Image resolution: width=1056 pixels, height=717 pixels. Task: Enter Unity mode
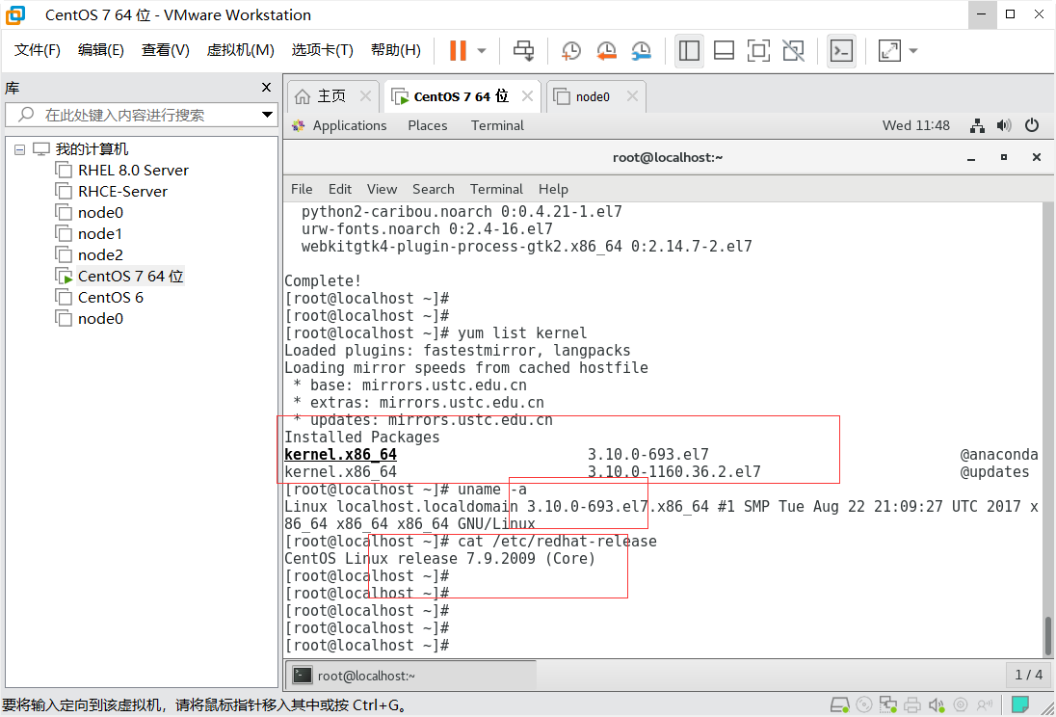[793, 50]
